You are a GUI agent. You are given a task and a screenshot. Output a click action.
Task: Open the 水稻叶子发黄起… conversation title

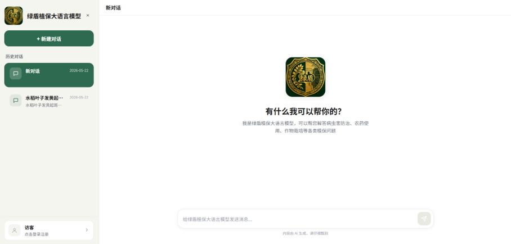click(x=44, y=98)
